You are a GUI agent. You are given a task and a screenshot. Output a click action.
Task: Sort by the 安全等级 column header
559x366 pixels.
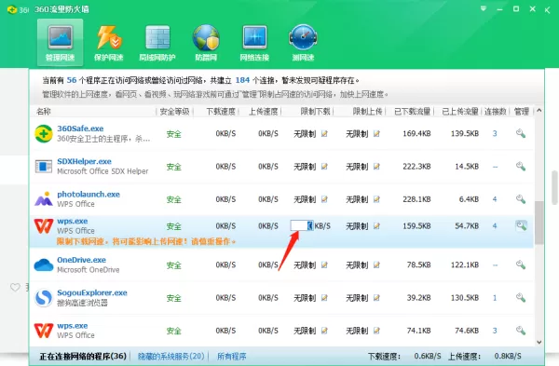coord(174,112)
